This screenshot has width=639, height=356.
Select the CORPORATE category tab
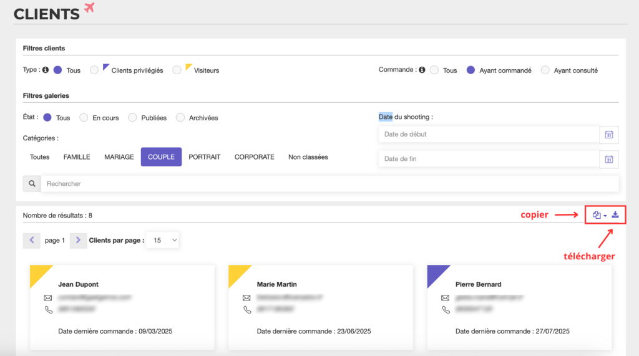(x=255, y=157)
